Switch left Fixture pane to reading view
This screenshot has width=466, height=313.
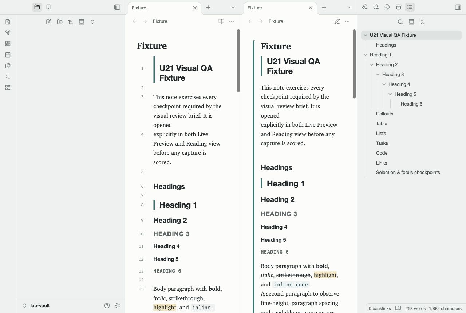pos(221,21)
